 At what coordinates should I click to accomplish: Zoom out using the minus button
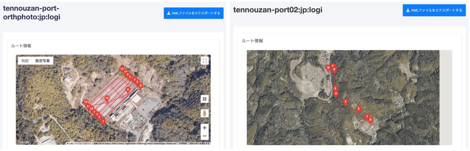coord(204,136)
